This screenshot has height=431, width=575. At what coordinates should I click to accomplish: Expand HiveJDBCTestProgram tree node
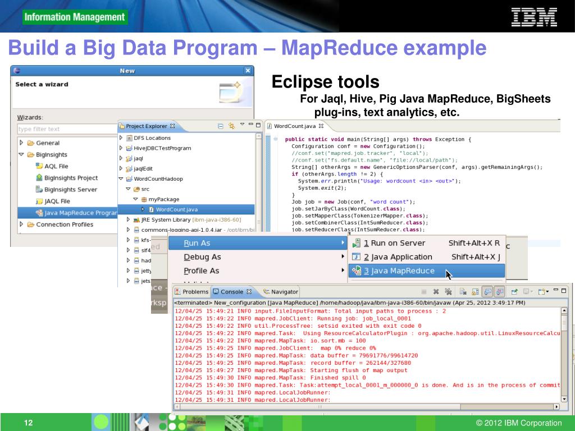121,148
